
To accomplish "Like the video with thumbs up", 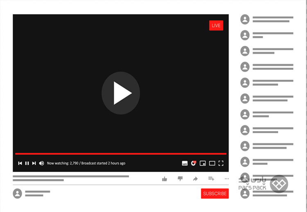I will (x=165, y=179).
